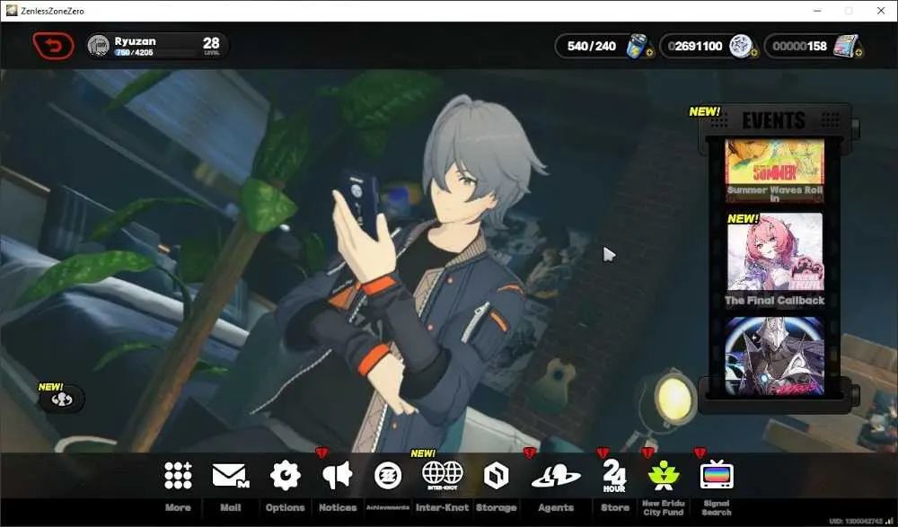Open the Mail envelope icon
The width and height of the screenshot is (898, 527).
pos(230,476)
